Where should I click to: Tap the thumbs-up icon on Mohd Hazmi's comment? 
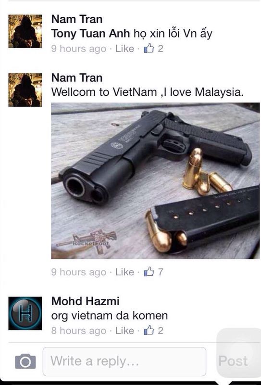click(x=149, y=330)
